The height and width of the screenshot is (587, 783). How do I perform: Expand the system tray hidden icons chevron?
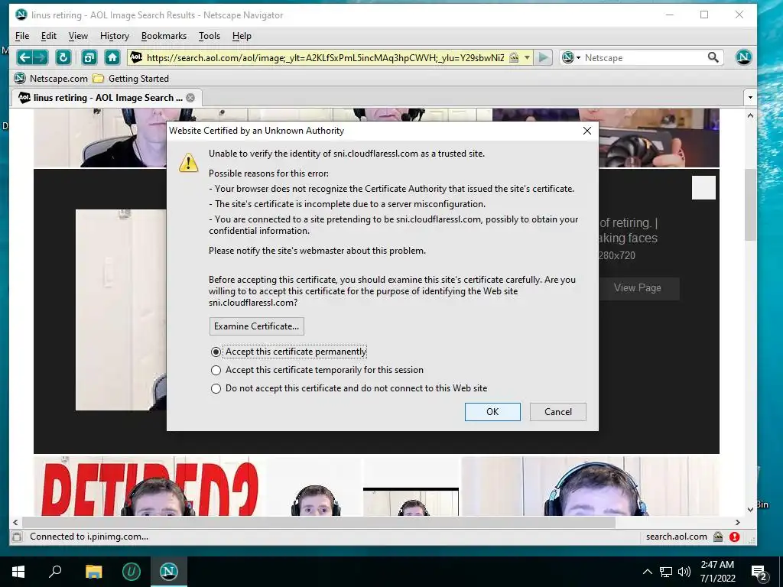coord(647,572)
